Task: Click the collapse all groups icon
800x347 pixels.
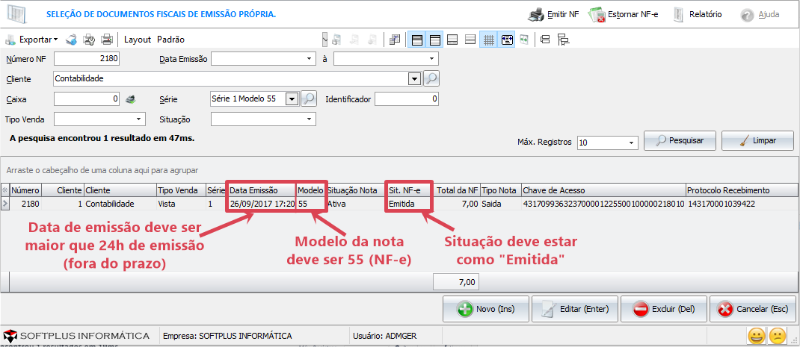Action: tap(544, 40)
